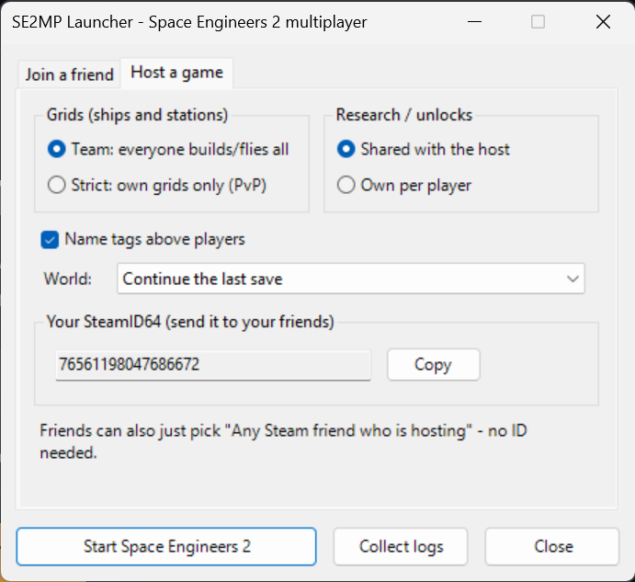
Task: Close the launcher with title bar X
Action: pyautogui.click(x=603, y=22)
